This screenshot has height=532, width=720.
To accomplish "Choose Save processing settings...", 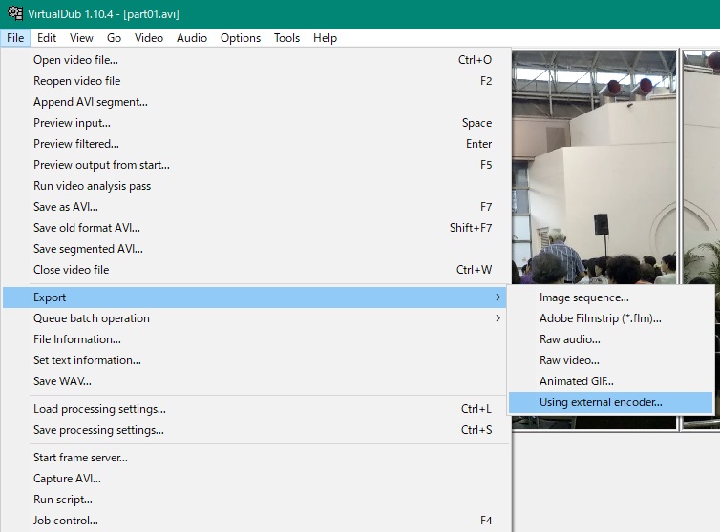I will 256,430.
